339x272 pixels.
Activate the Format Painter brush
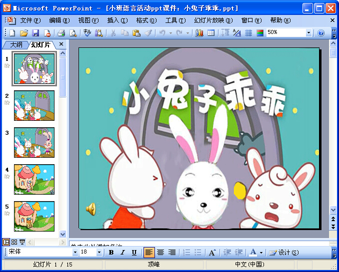coord(148,33)
